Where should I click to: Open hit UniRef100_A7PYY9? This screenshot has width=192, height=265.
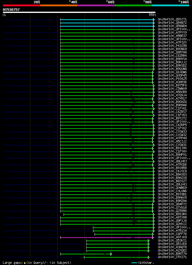pos(172,33)
